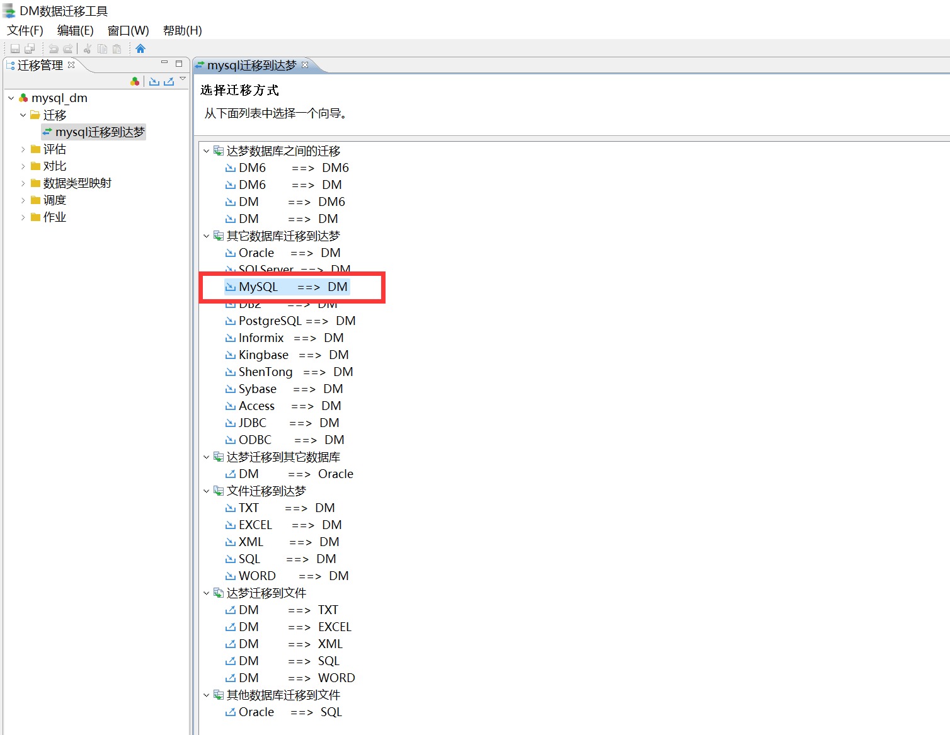Collapse the 其它数据库迁移到达梦 group
This screenshot has height=735, width=950.
(206, 236)
